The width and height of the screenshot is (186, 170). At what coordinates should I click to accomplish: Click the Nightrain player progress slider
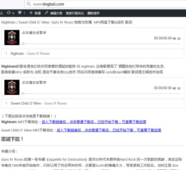tap(102, 44)
